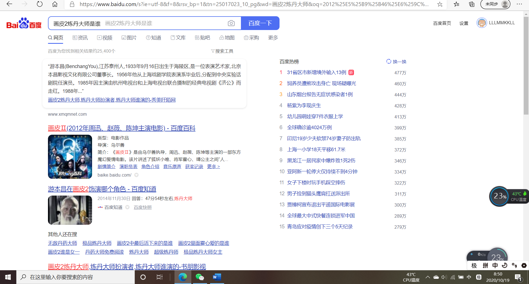Open the 设置 menu
Viewport: 529px width, 284px height.
[x=464, y=23]
